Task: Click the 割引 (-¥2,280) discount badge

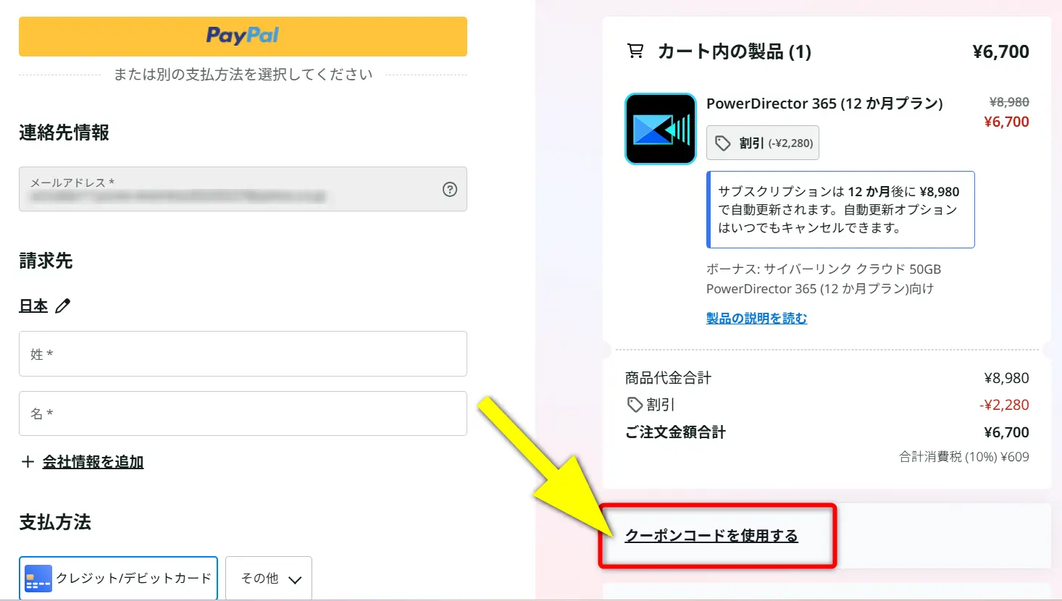Action: 763,143
